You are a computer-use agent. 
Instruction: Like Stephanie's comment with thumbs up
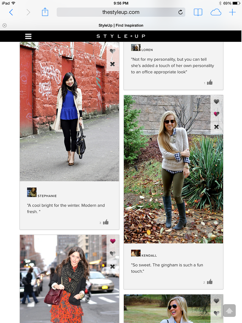pos(106,222)
